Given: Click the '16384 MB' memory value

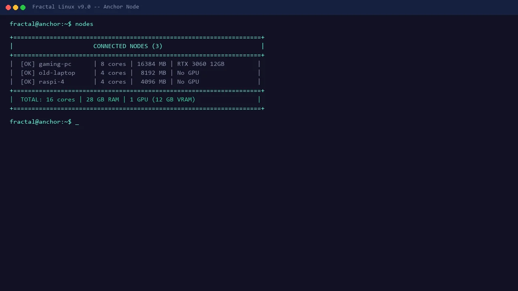Looking at the screenshot, I should pos(152,64).
